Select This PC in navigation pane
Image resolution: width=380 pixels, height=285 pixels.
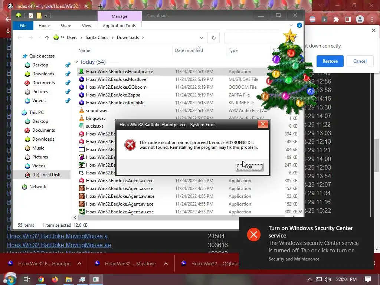(x=36, y=112)
